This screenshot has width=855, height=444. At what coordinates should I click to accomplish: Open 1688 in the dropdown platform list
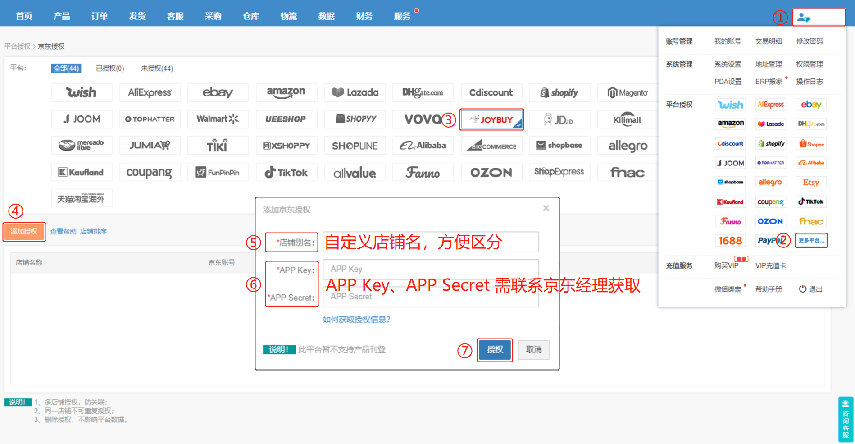pos(730,241)
